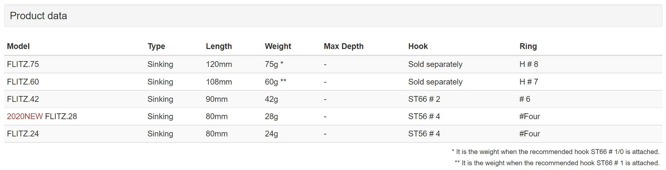Click the Hook column header
The height and width of the screenshot is (170, 666).
418,46
